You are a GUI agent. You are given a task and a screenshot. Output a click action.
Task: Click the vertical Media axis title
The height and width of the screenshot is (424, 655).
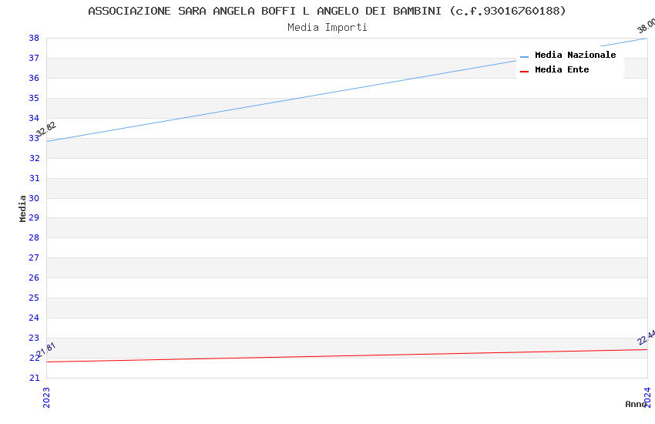point(22,208)
